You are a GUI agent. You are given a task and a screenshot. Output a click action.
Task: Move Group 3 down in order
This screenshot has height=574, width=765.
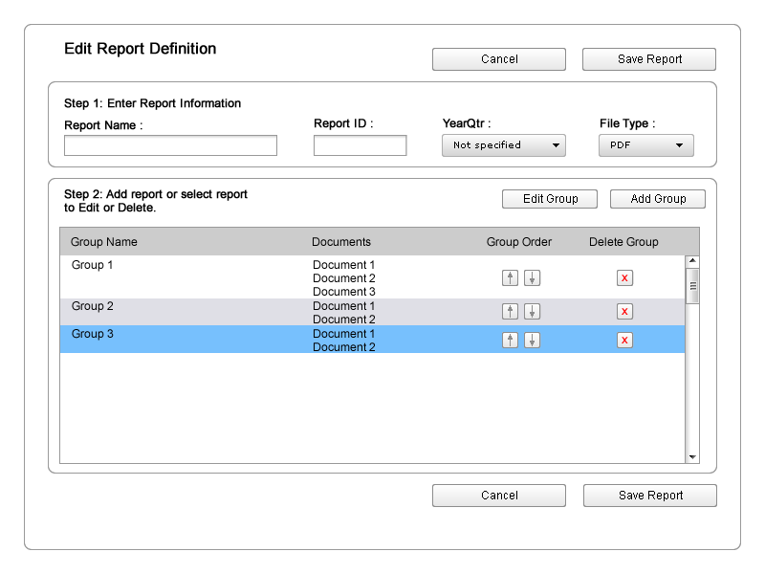pyautogui.click(x=533, y=341)
